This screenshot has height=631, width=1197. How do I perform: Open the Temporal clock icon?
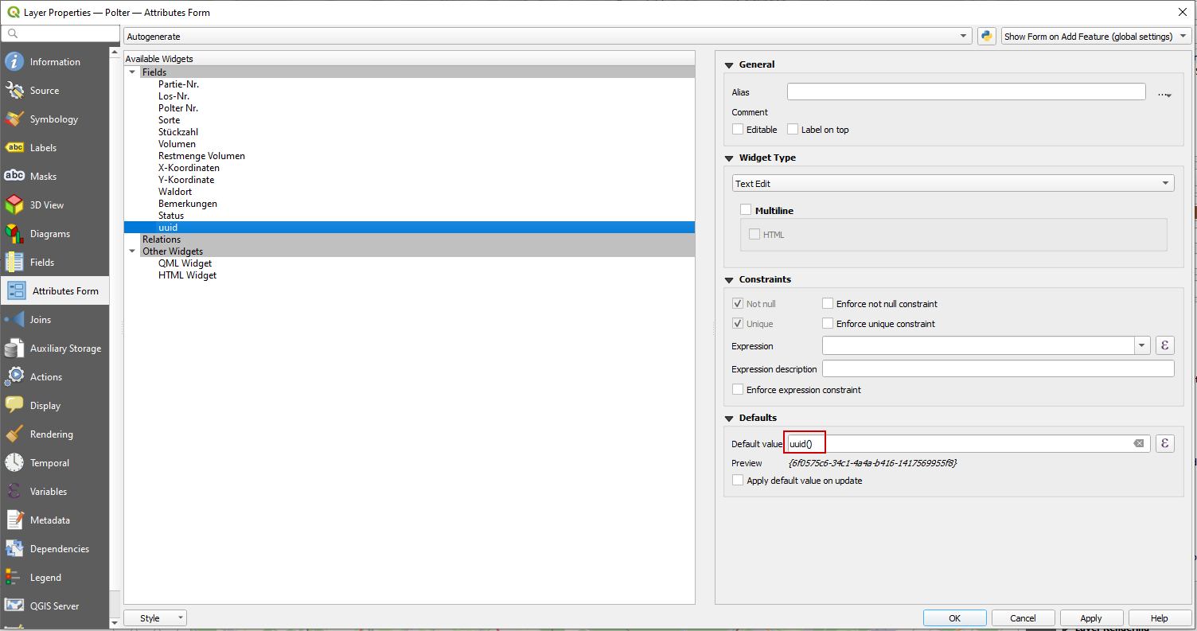pos(14,463)
